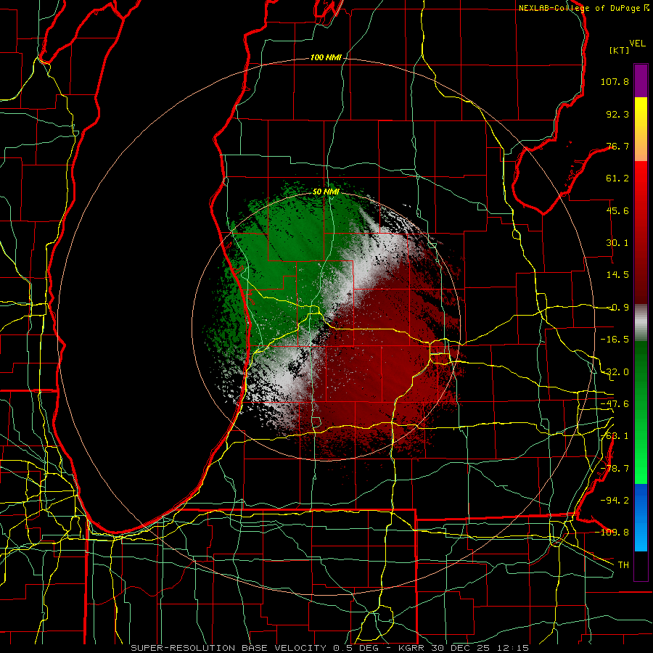Image resolution: width=653 pixels, height=653 pixels.
Task: Click the -94.2 legend value
Action: point(615,501)
